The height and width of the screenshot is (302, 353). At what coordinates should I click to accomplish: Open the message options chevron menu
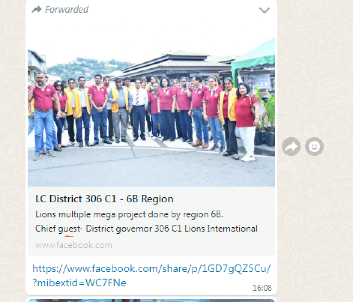point(264,10)
